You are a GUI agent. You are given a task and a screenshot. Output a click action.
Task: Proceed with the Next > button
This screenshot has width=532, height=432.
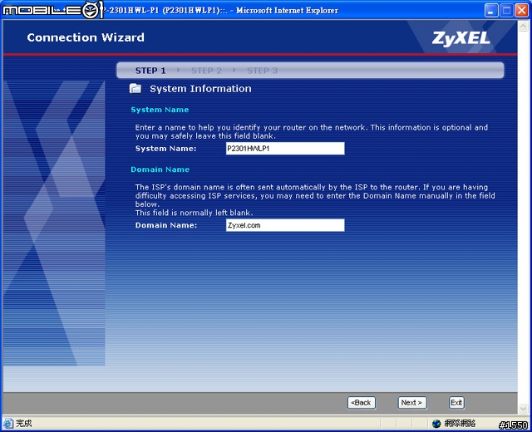412,402
